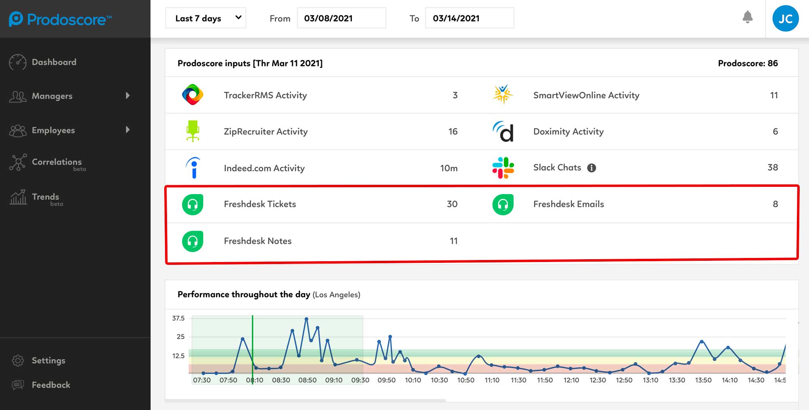Click the chart's highest peak data point
The height and width of the screenshot is (410, 809).
pyautogui.click(x=307, y=319)
